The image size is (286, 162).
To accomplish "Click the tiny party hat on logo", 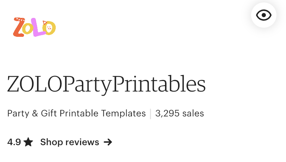I will point(45,23).
